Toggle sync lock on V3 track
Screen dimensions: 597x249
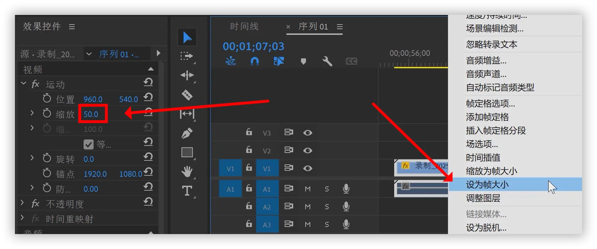point(289,132)
